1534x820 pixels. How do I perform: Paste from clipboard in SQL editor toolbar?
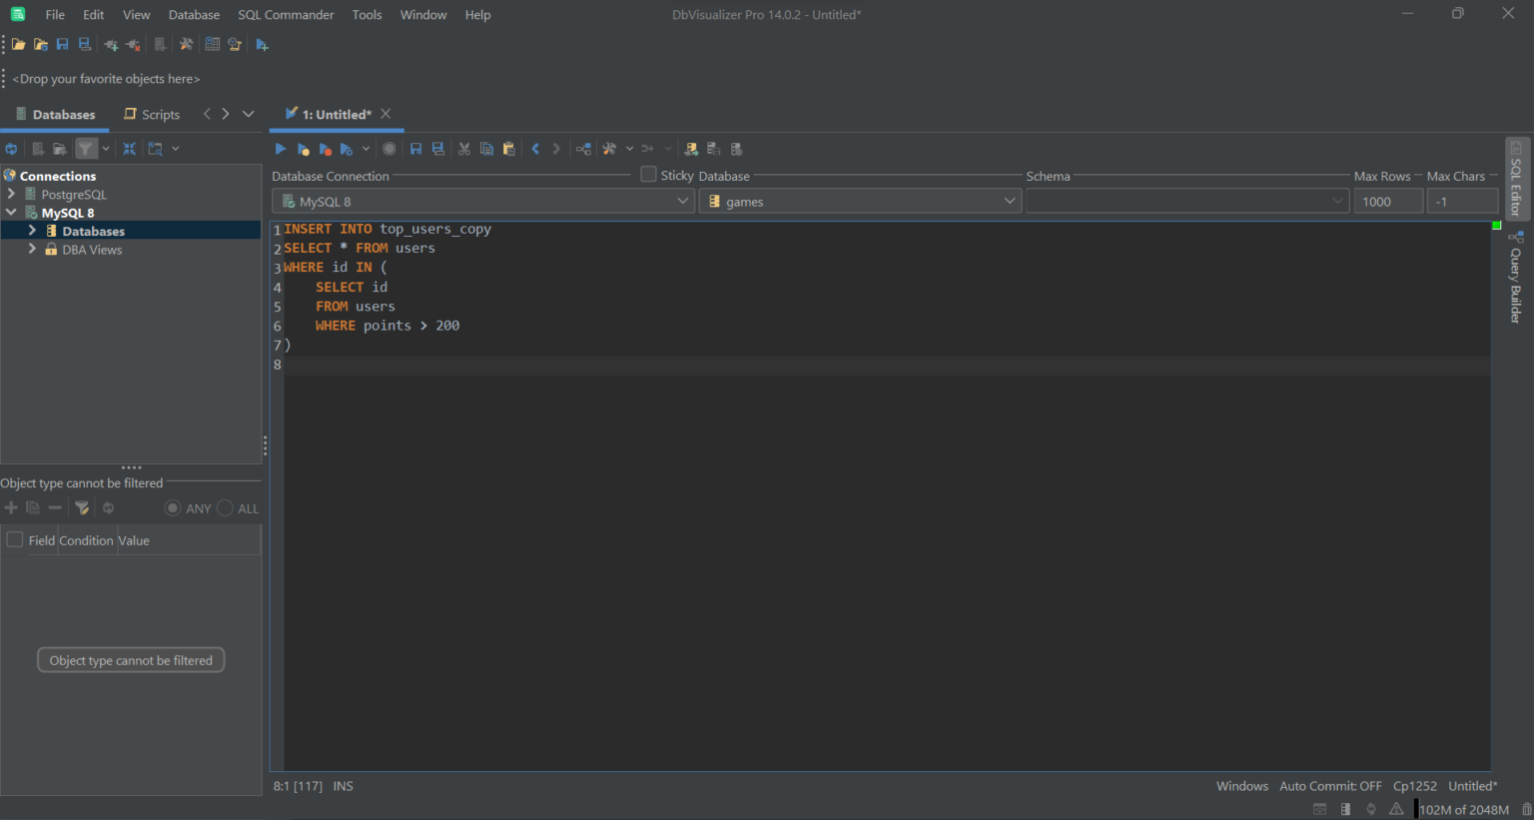(508, 148)
